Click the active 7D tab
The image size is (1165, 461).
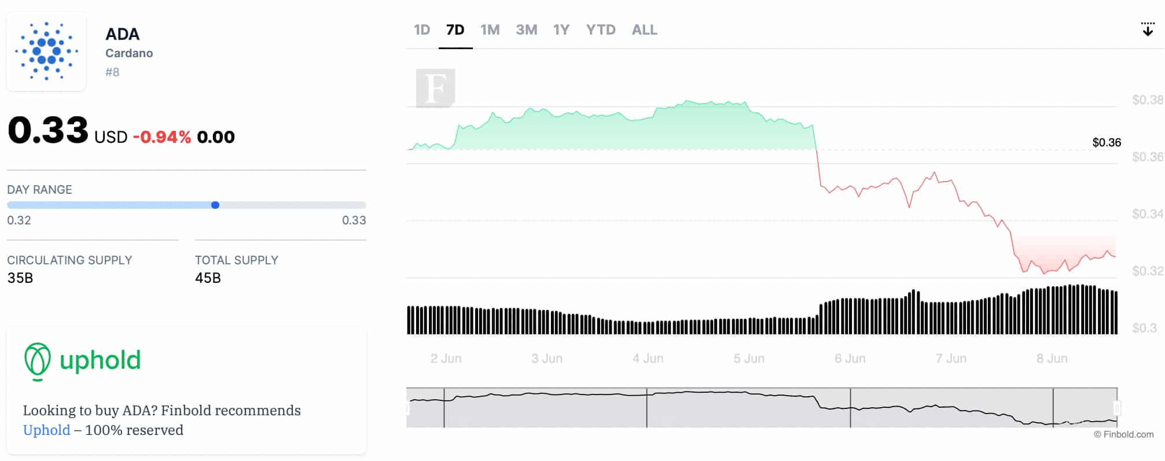(455, 29)
